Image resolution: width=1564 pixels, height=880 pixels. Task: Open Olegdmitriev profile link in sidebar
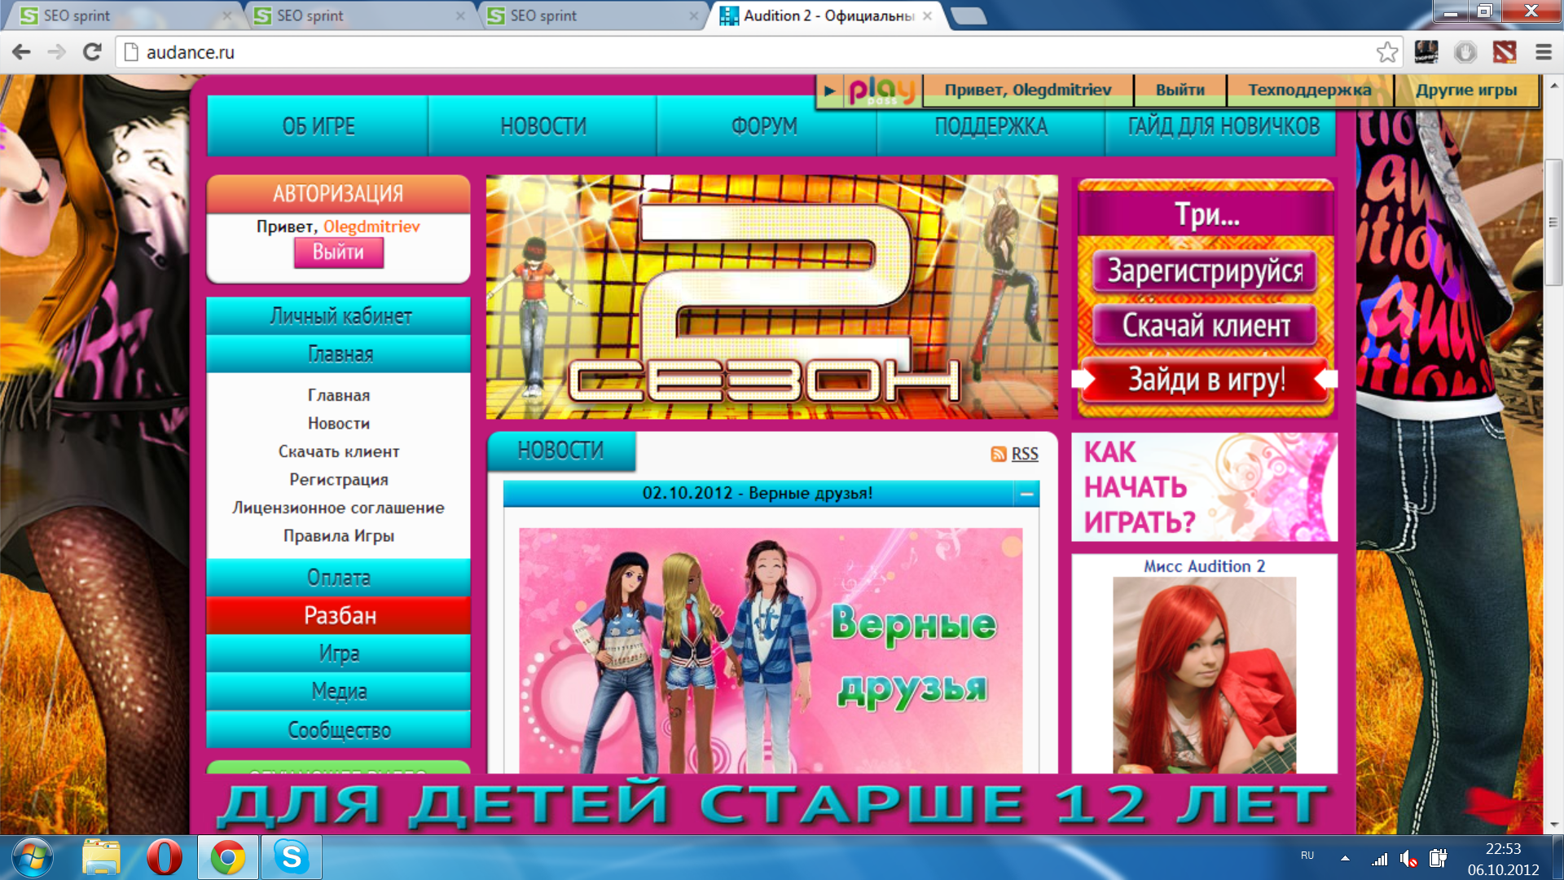coord(371,227)
